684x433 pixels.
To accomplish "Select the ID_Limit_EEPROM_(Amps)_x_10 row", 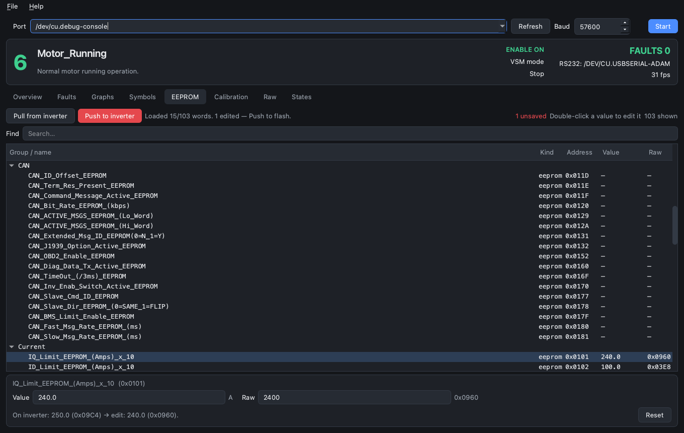I will point(339,367).
